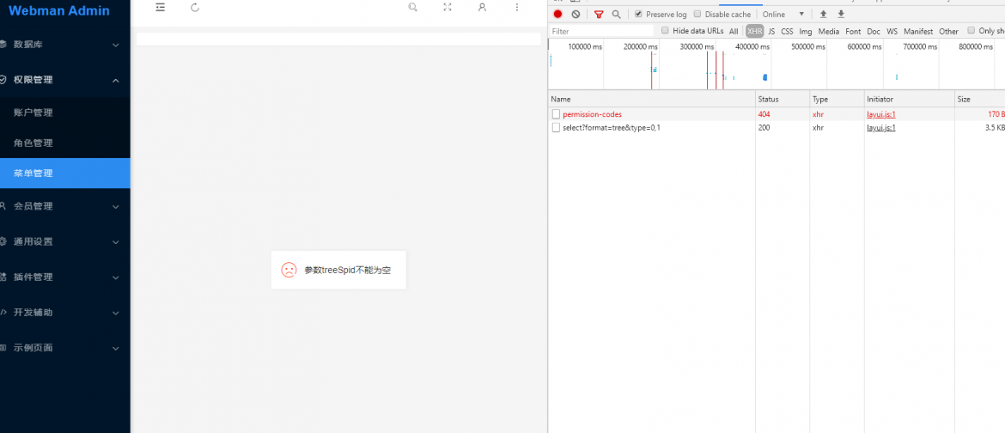This screenshot has height=433, width=1005.
Task: Filter requests by Other
Action: [948, 32]
